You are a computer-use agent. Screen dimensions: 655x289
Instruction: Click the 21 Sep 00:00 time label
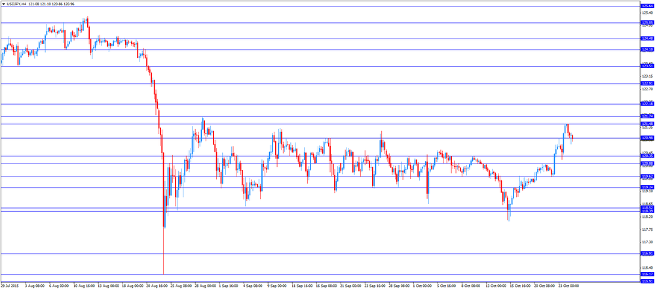351,286
